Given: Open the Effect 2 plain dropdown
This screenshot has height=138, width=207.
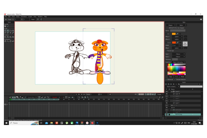Looking at the screenshot, I should tap(177, 39).
